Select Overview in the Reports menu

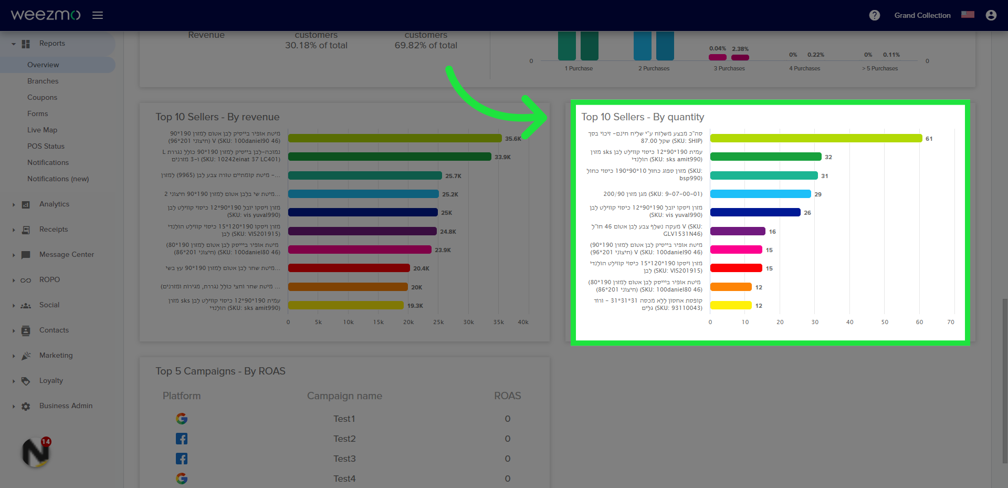coord(58,65)
